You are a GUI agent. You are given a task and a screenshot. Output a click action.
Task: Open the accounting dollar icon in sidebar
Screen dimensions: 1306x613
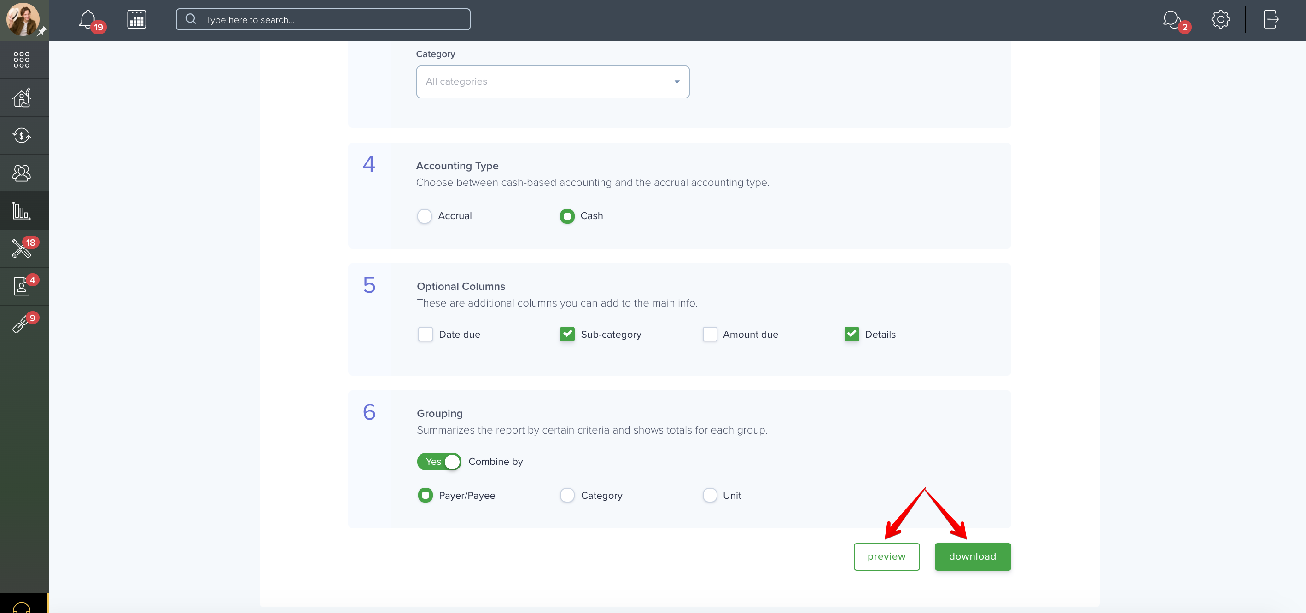[x=21, y=135]
